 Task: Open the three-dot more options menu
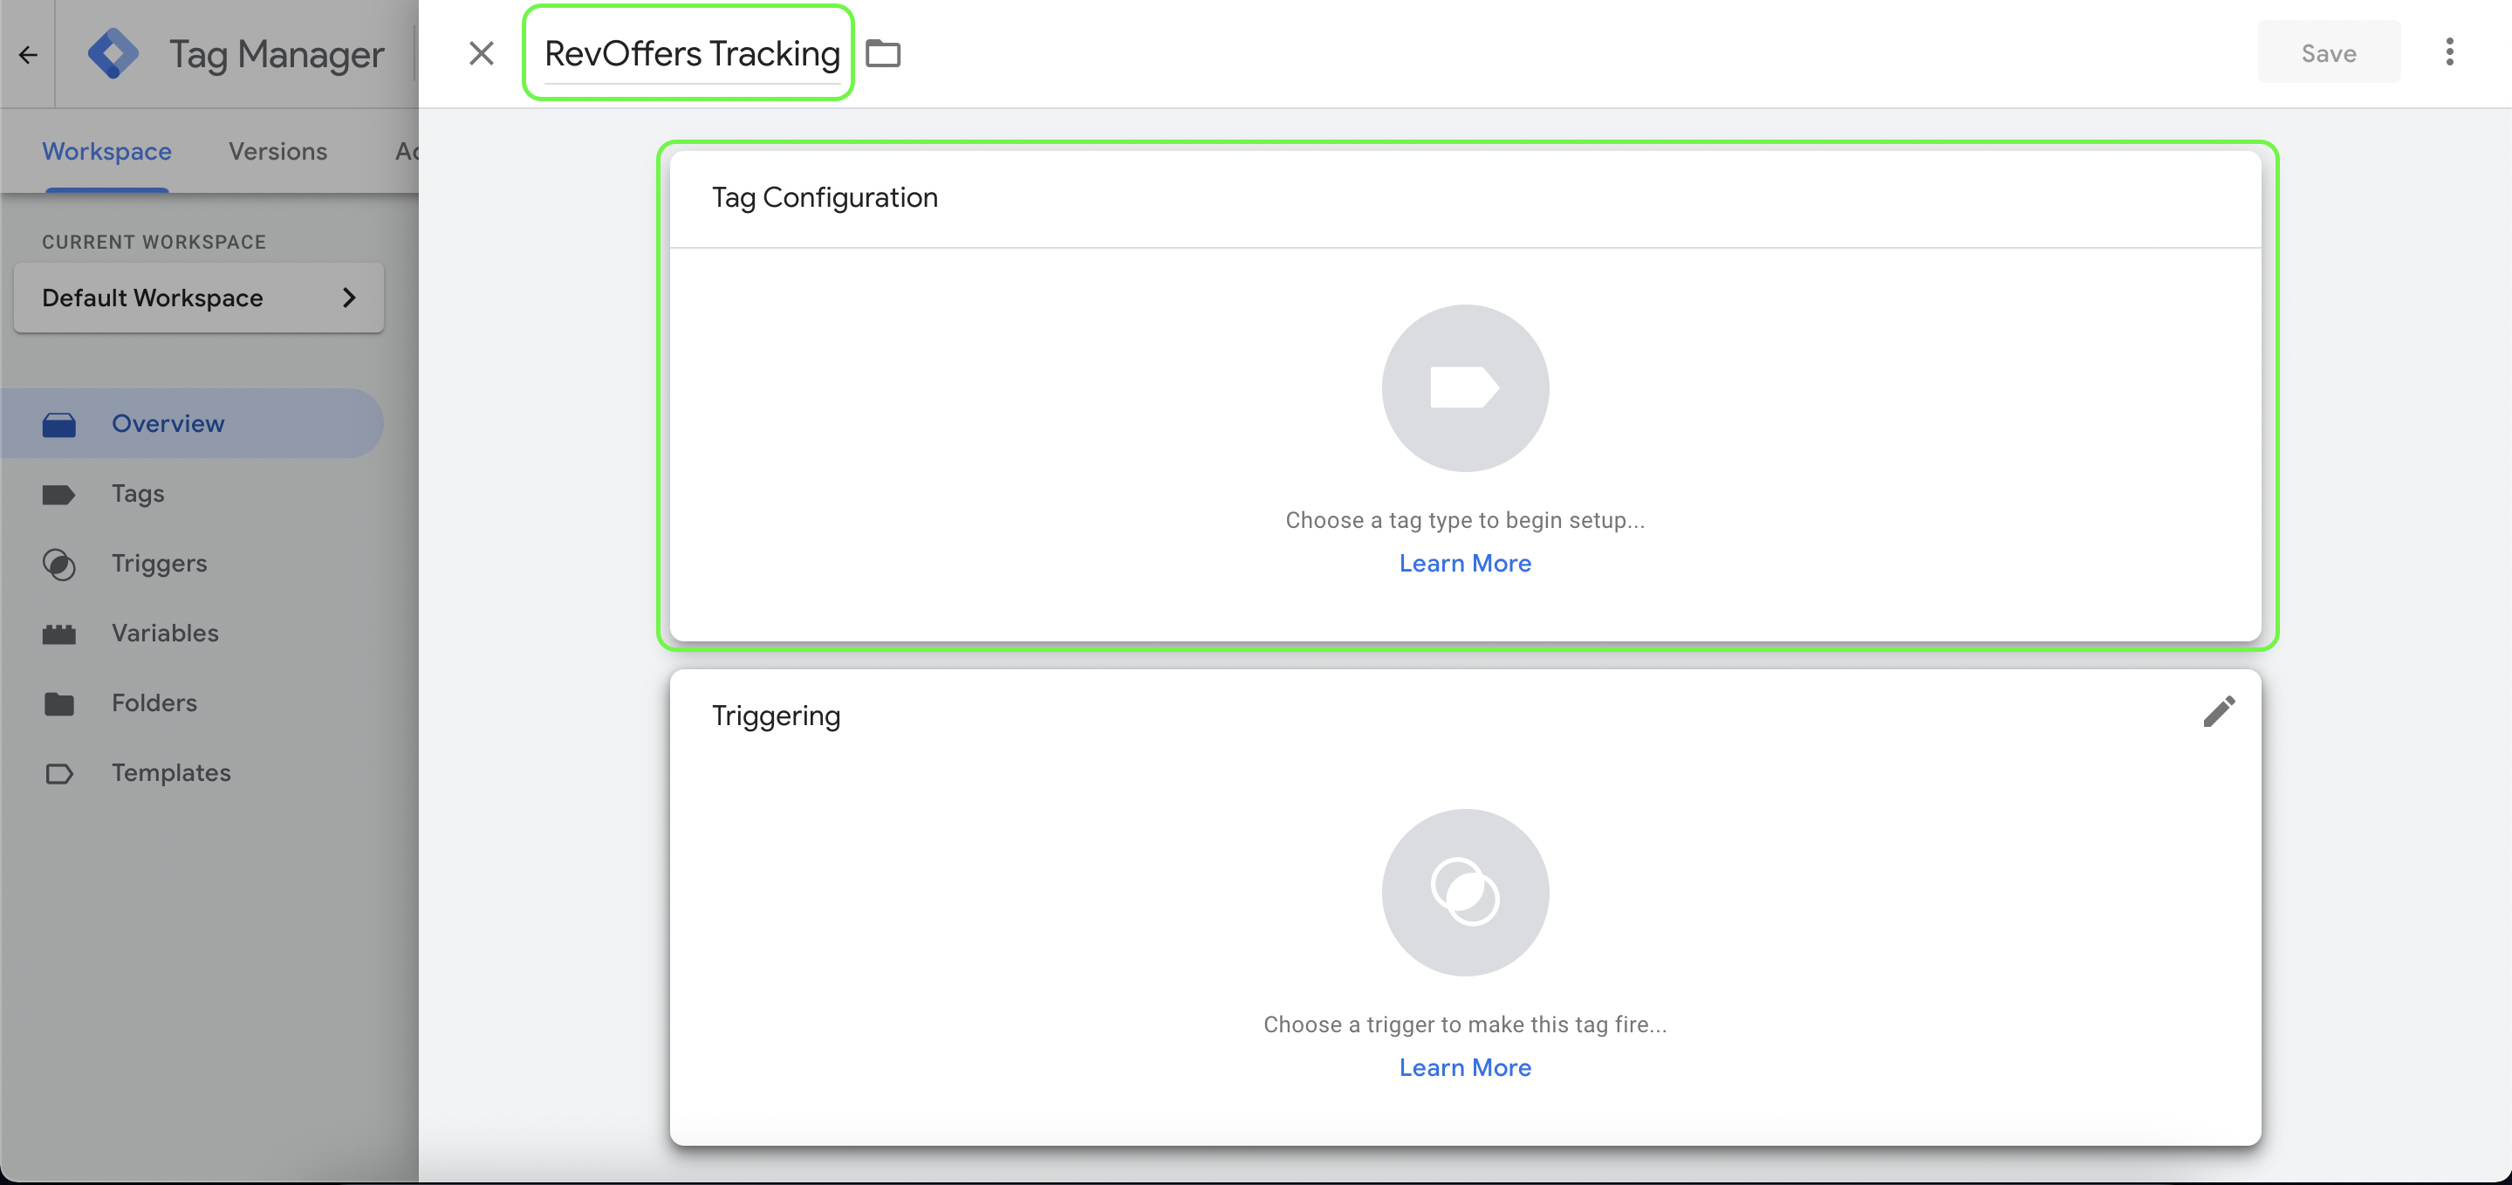point(2449,52)
